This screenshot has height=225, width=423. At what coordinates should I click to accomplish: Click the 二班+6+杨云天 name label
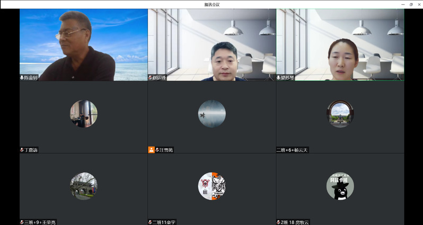coord(293,150)
